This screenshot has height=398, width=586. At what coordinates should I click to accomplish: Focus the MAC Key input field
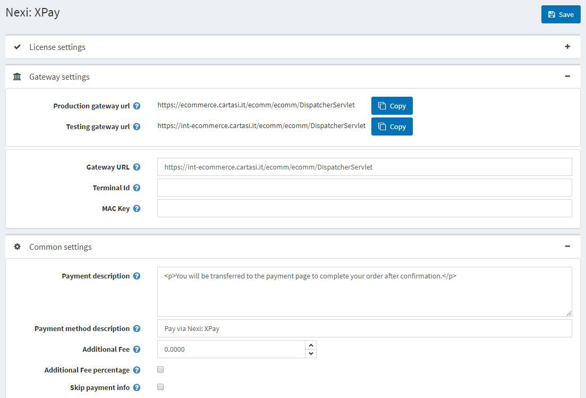point(364,208)
